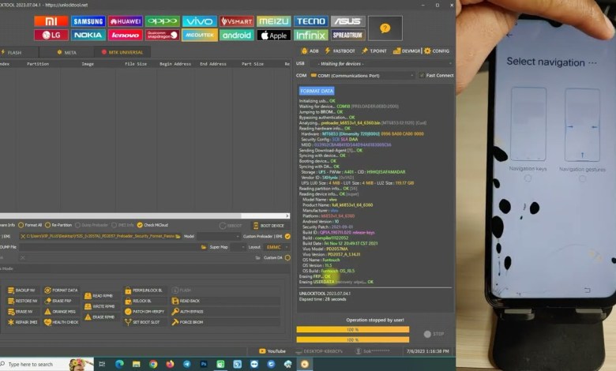The image size is (616, 371).
Task: Open the help question mark icon
Action: (x=385, y=28)
